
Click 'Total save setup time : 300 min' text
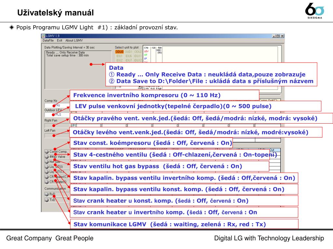68,55
